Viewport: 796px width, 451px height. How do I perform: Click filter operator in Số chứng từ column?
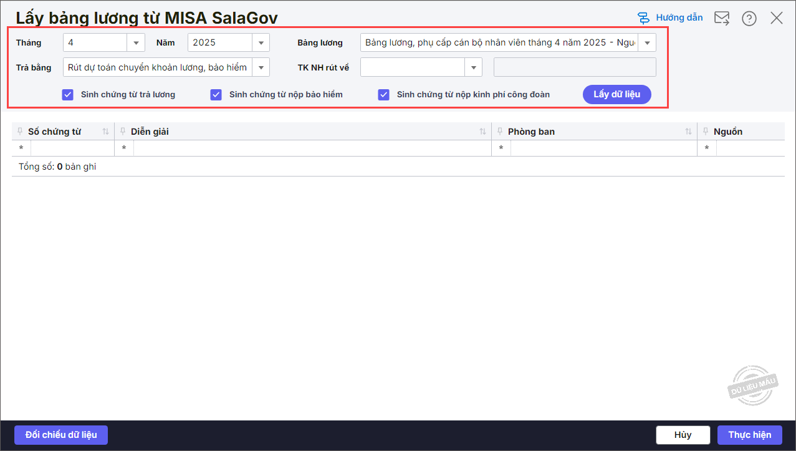click(x=21, y=148)
